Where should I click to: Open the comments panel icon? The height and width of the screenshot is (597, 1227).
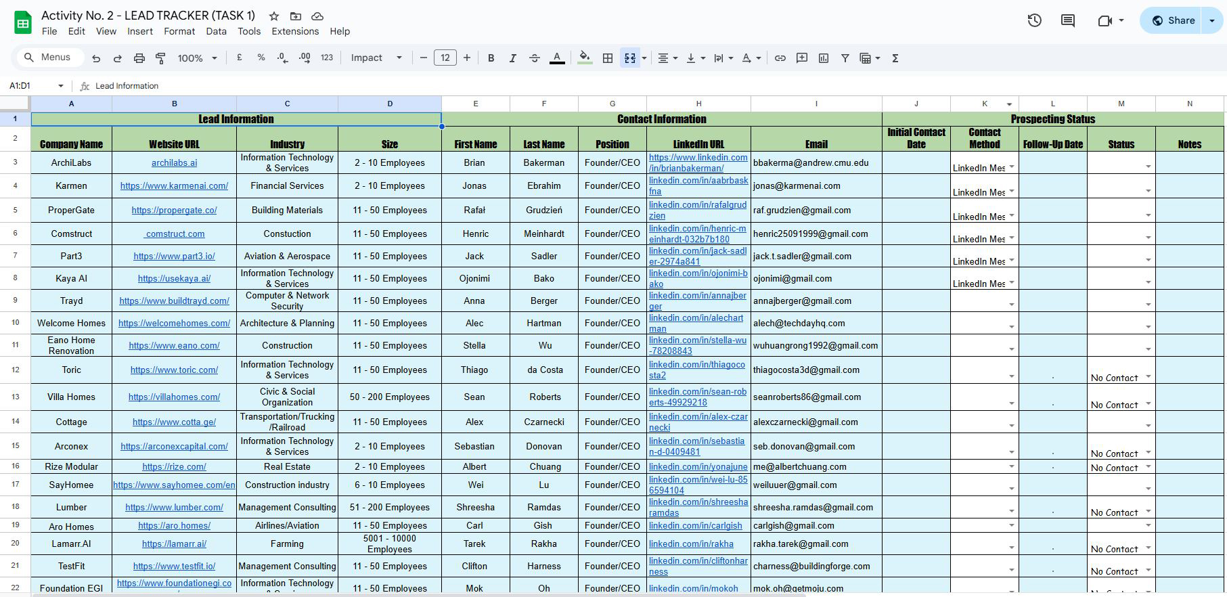[x=1068, y=20]
